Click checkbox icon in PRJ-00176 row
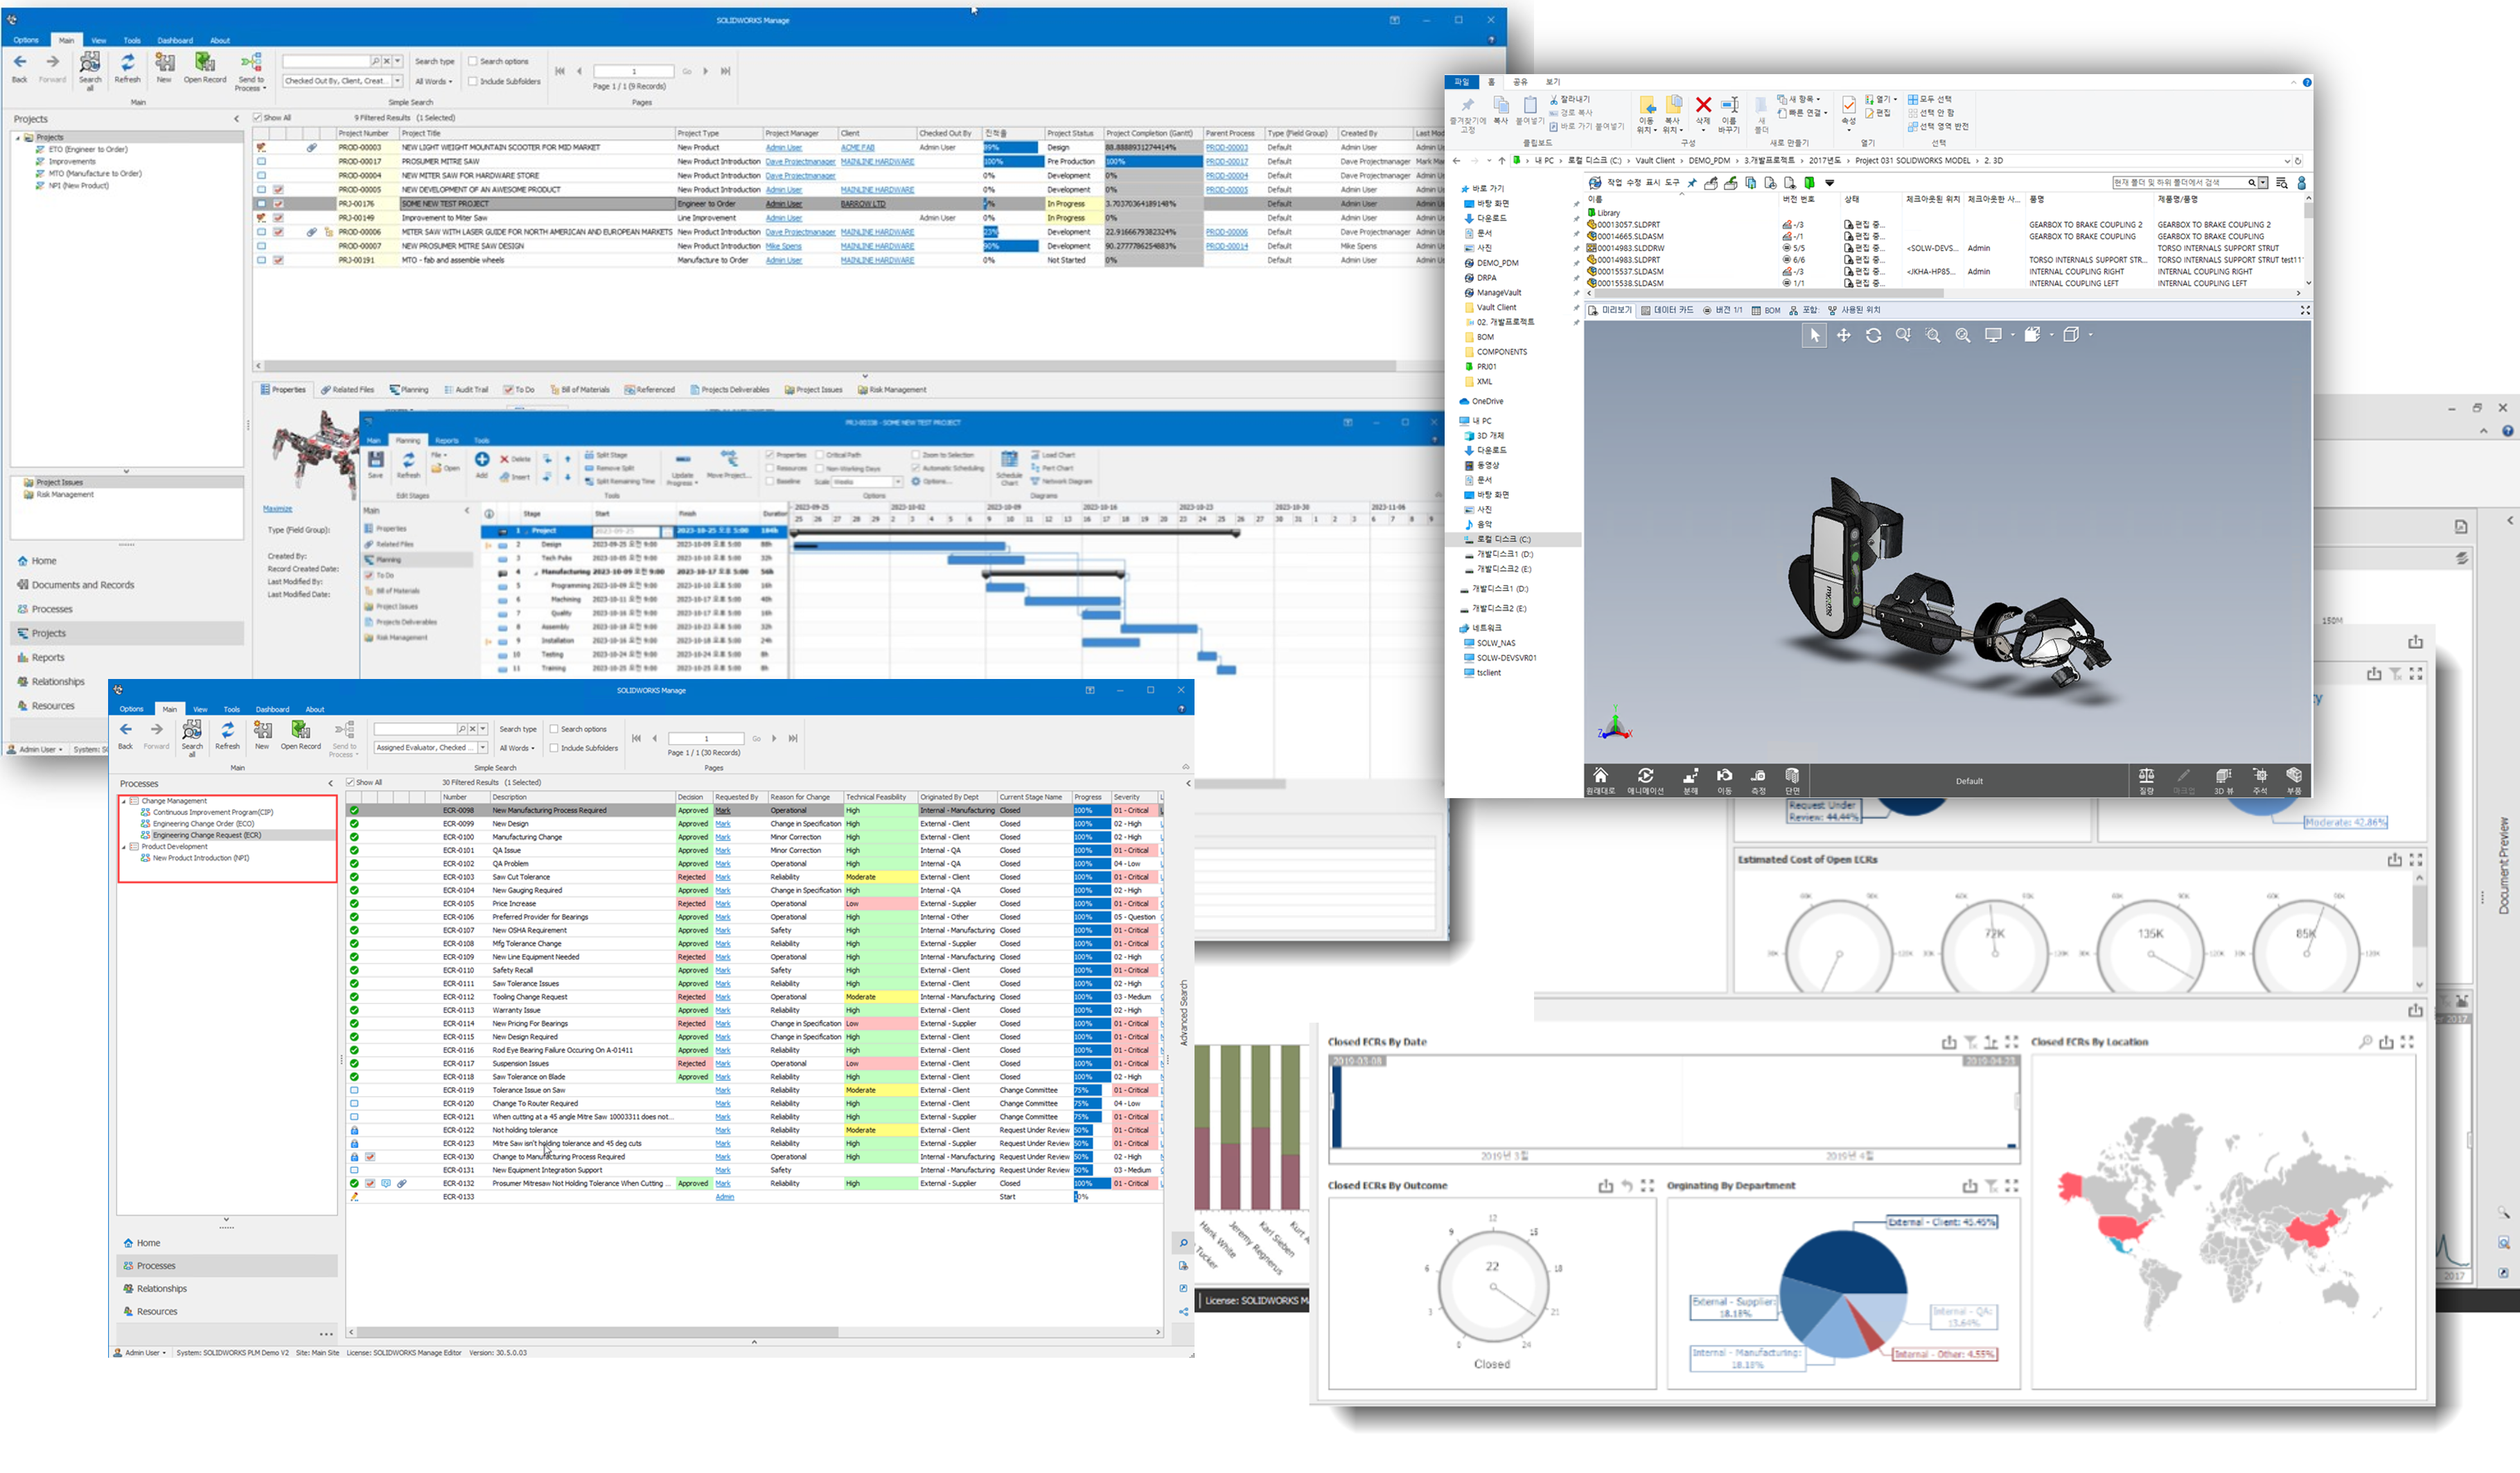 pyautogui.click(x=278, y=204)
